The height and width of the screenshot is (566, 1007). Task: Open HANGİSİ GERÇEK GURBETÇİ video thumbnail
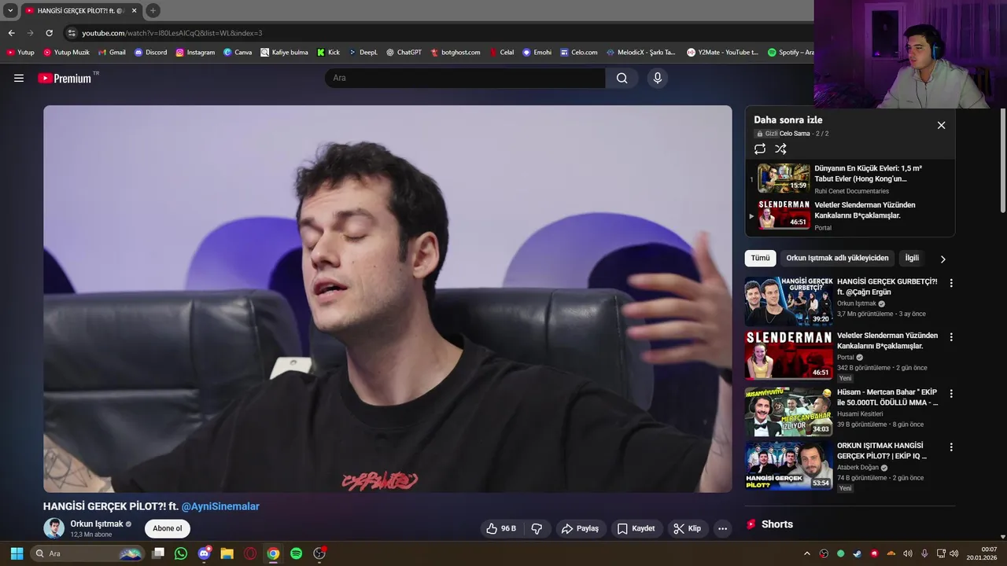tap(788, 301)
